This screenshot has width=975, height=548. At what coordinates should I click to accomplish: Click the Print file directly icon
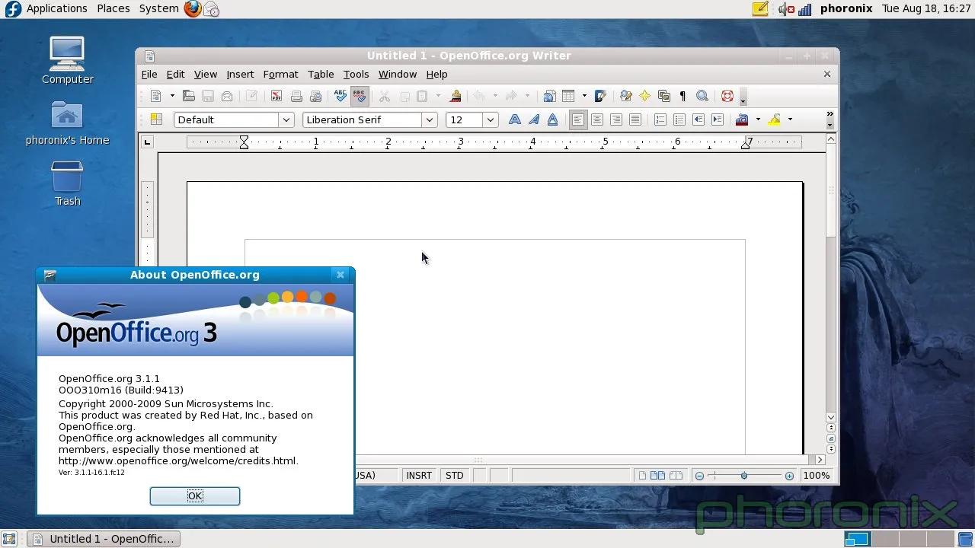click(296, 96)
